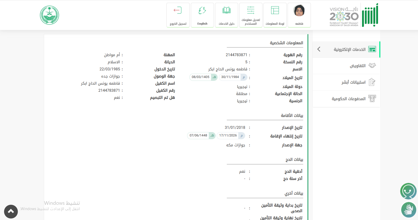Image resolution: width=418 pixels, height=220 pixels.
Task: Click the user profile photo for فاطمة
Action: pyautogui.click(x=299, y=11)
